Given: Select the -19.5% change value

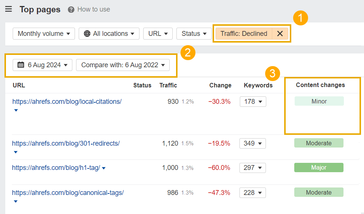Looking at the screenshot, I should (x=219, y=143).
